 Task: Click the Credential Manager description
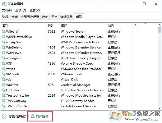click(76, 85)
